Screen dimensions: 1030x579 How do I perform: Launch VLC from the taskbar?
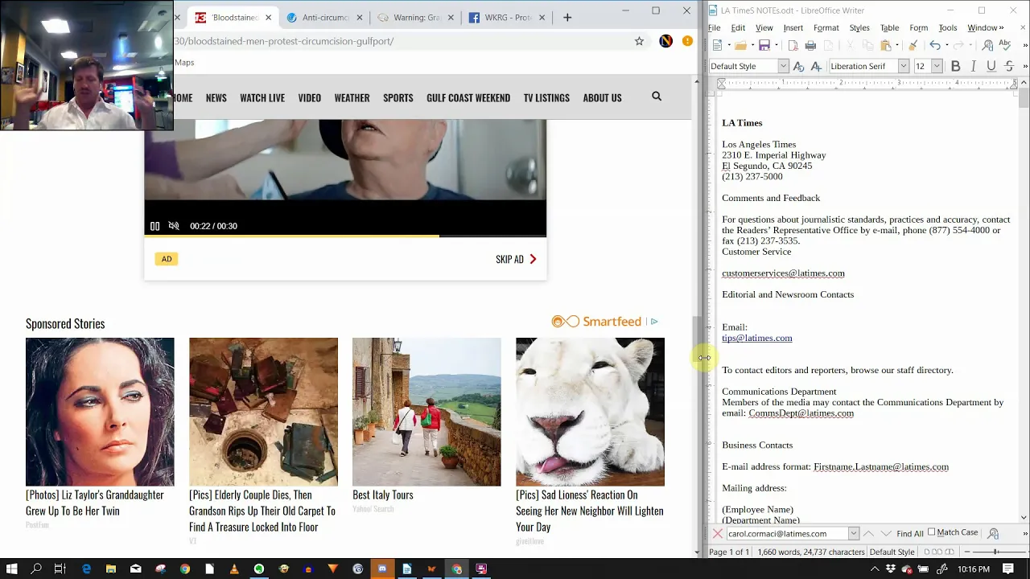click(234, 569)
